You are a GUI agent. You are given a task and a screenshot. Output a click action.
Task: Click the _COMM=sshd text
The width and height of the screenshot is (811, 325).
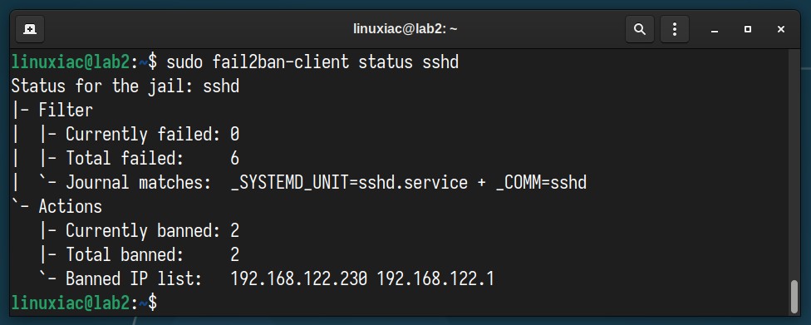[x=541, y=183]
